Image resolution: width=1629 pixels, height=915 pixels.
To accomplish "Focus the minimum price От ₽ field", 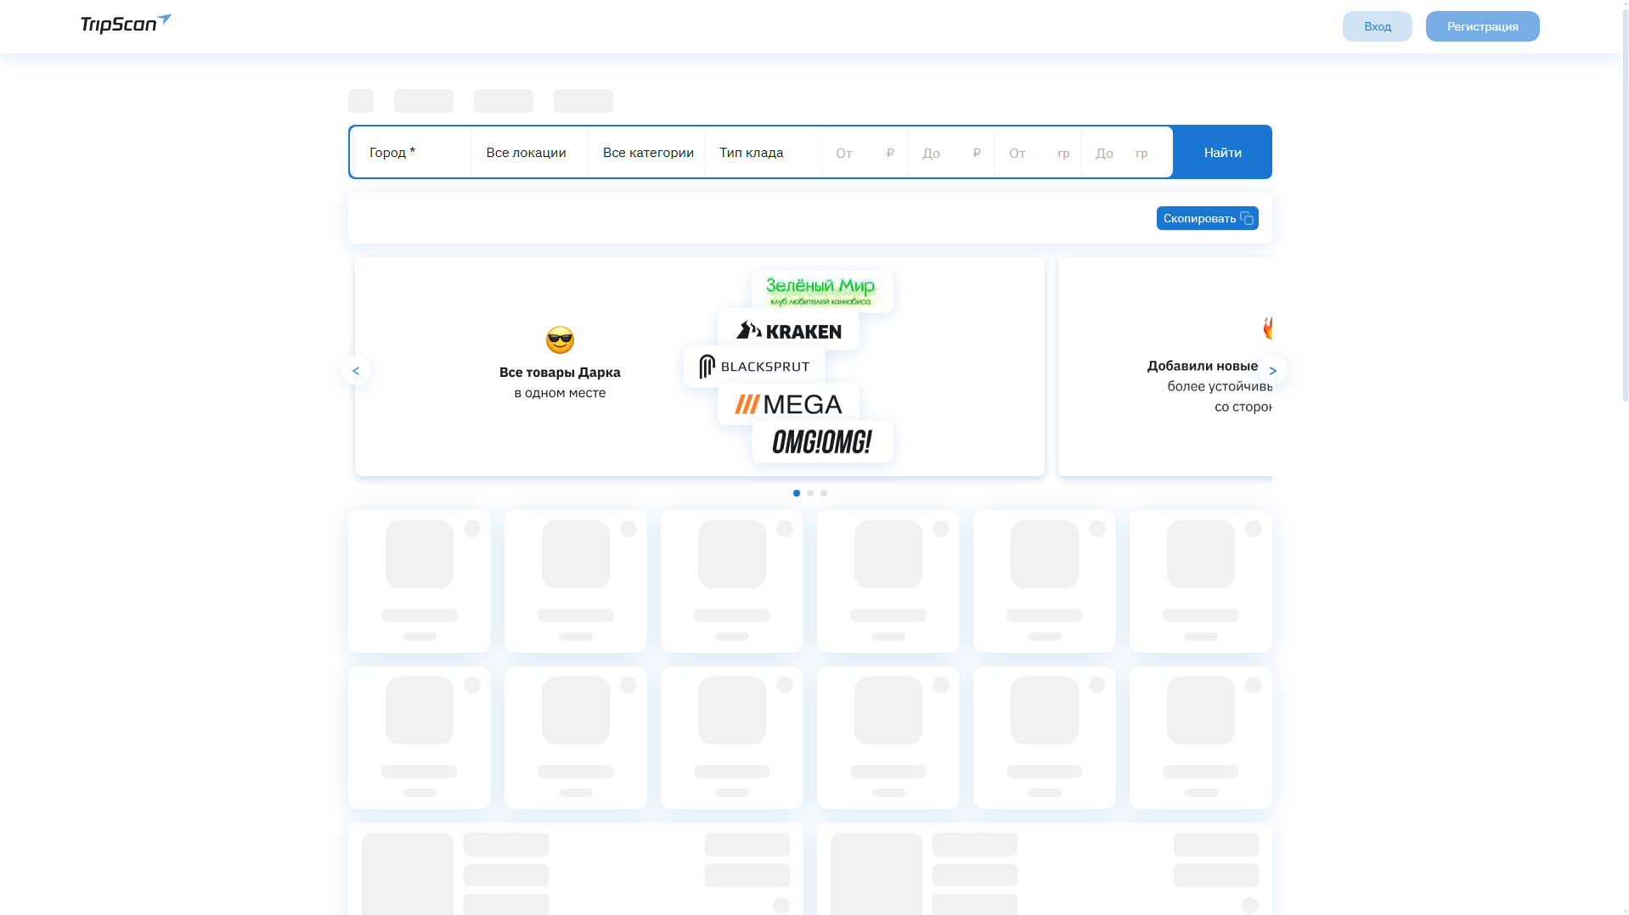I will [865, 153].
